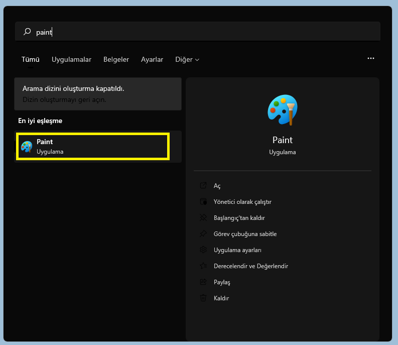Click the app settings gear icon
The width and height of the screenshot is (398, 345).
(203, 250)
